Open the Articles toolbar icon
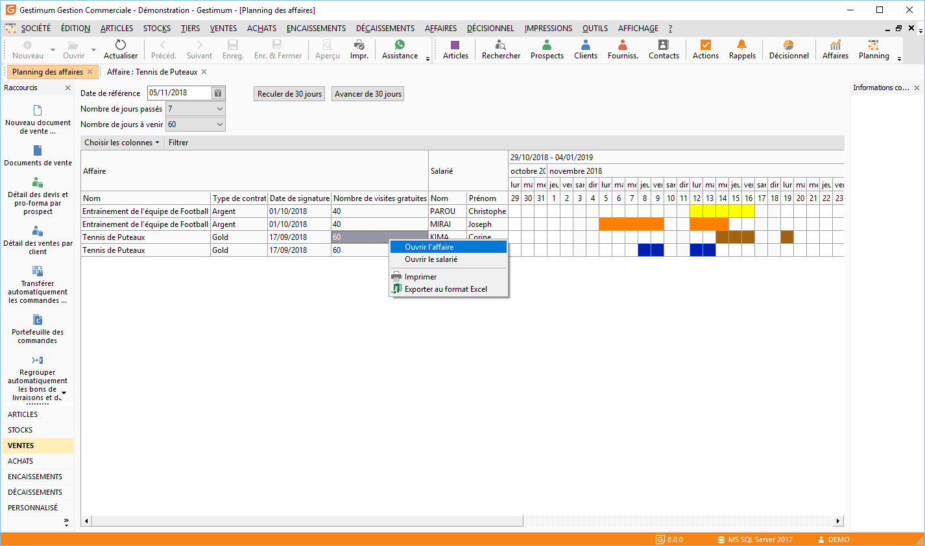The width and height of the screenshot is (925, 546). (x=455, y=49)
